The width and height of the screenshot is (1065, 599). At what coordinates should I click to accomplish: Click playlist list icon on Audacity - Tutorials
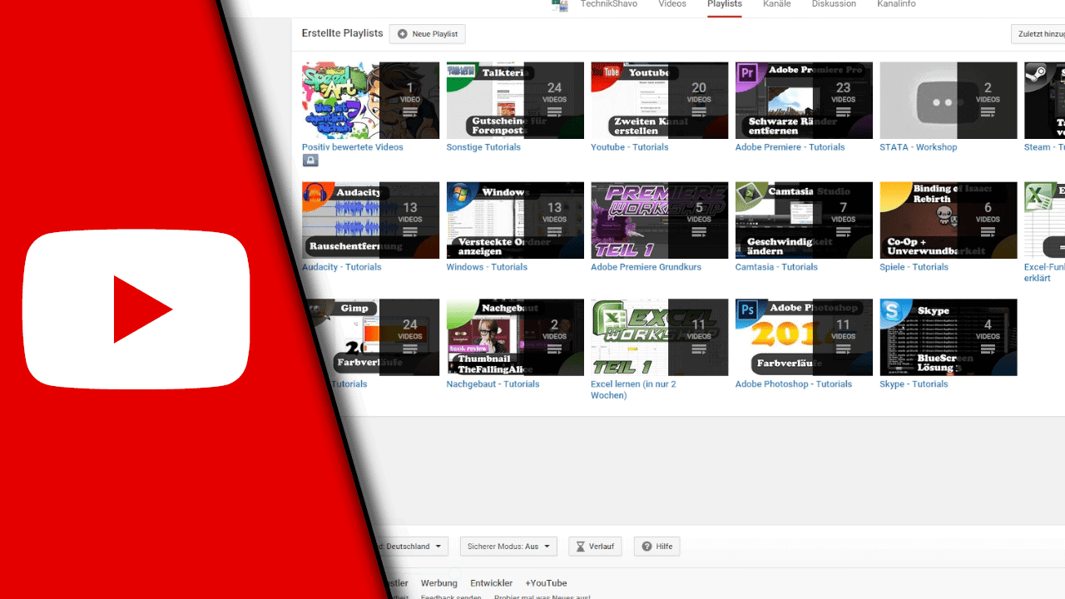[410, 232]
